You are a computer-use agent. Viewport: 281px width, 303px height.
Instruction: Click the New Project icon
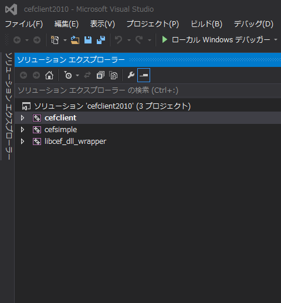[55, 40]
